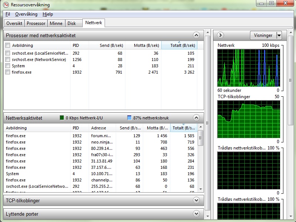Sort processes by Totalt (B/sek) header
Screen dimensions: 296x222
(x=179, y=45)
